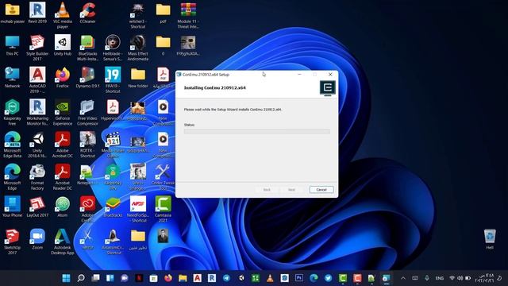Select the pdf folder on desktop
Image resolution: width=508 pixels, height=286 pixels.
[x=163, y=13]
